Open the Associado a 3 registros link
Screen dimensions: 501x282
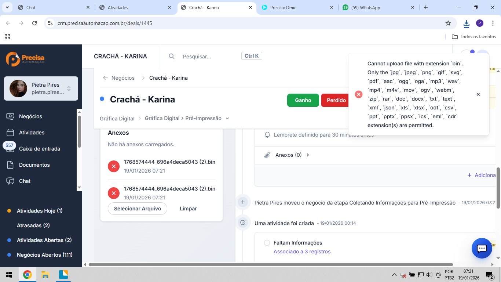(x=302, y=252)
